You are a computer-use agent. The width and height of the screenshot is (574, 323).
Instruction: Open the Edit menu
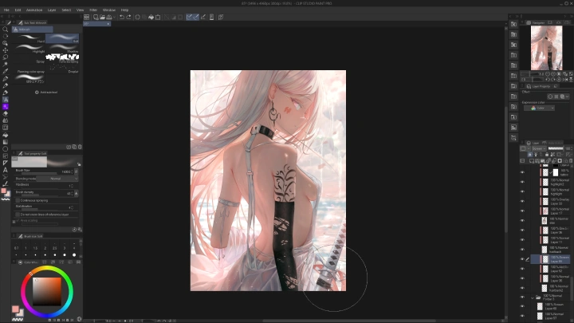[18, 10]
